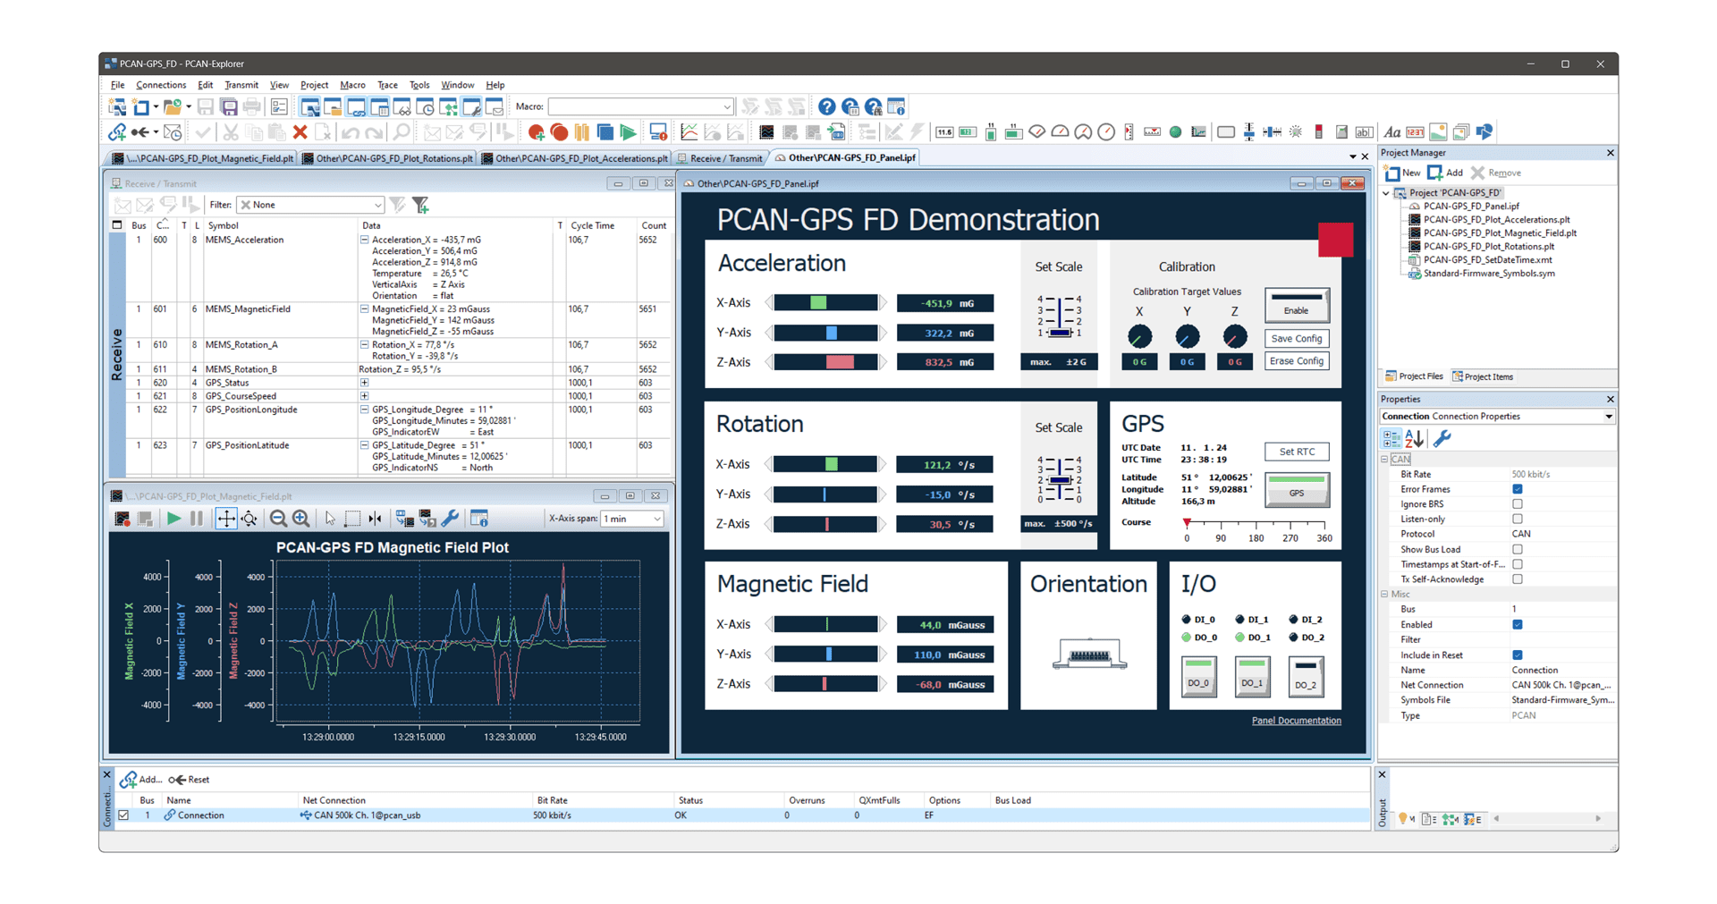Enable the Listen-only checkbox
The image size is (1717, 904).
click(x=1518, y=519)
